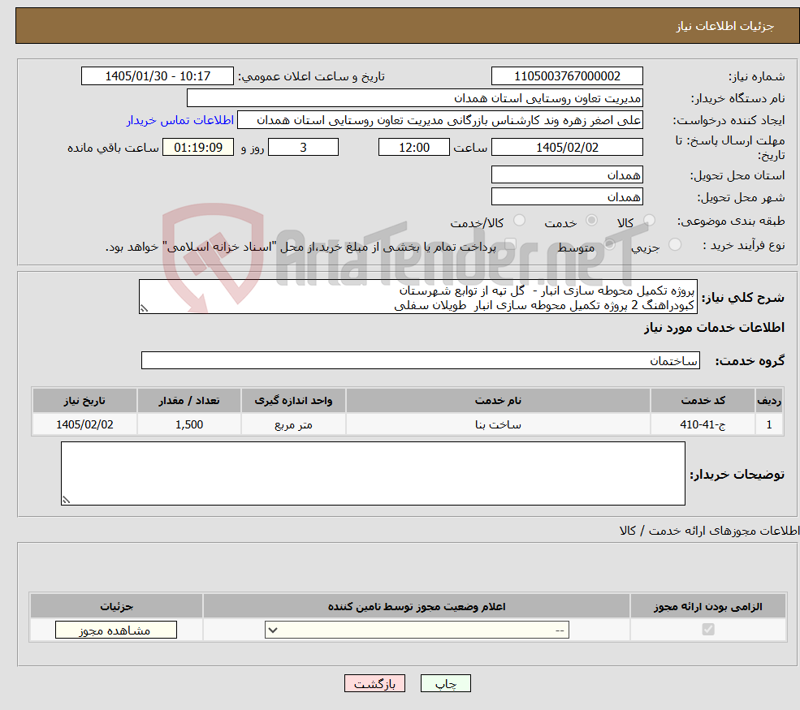
Task: Click الزامی بودن ارائه مجوز header
Action: [x=708, y=606]
